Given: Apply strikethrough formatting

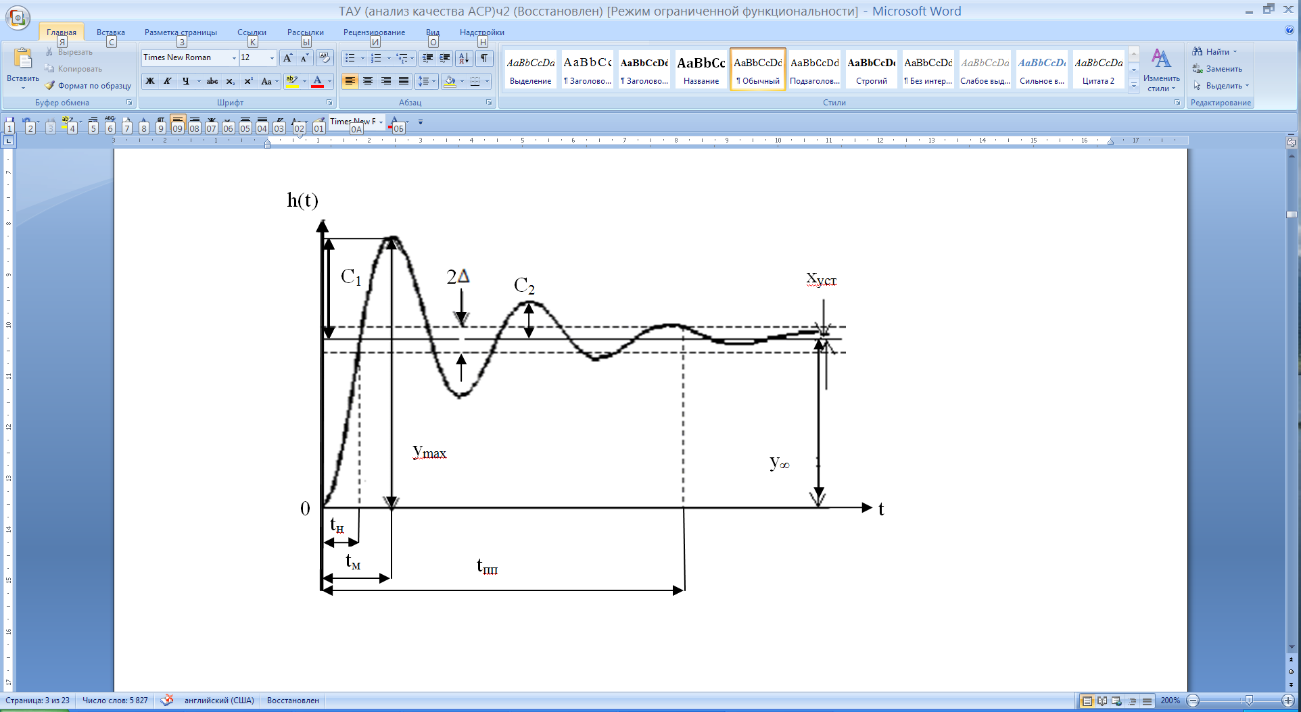Looking at the screenshot, I should 212,81.
